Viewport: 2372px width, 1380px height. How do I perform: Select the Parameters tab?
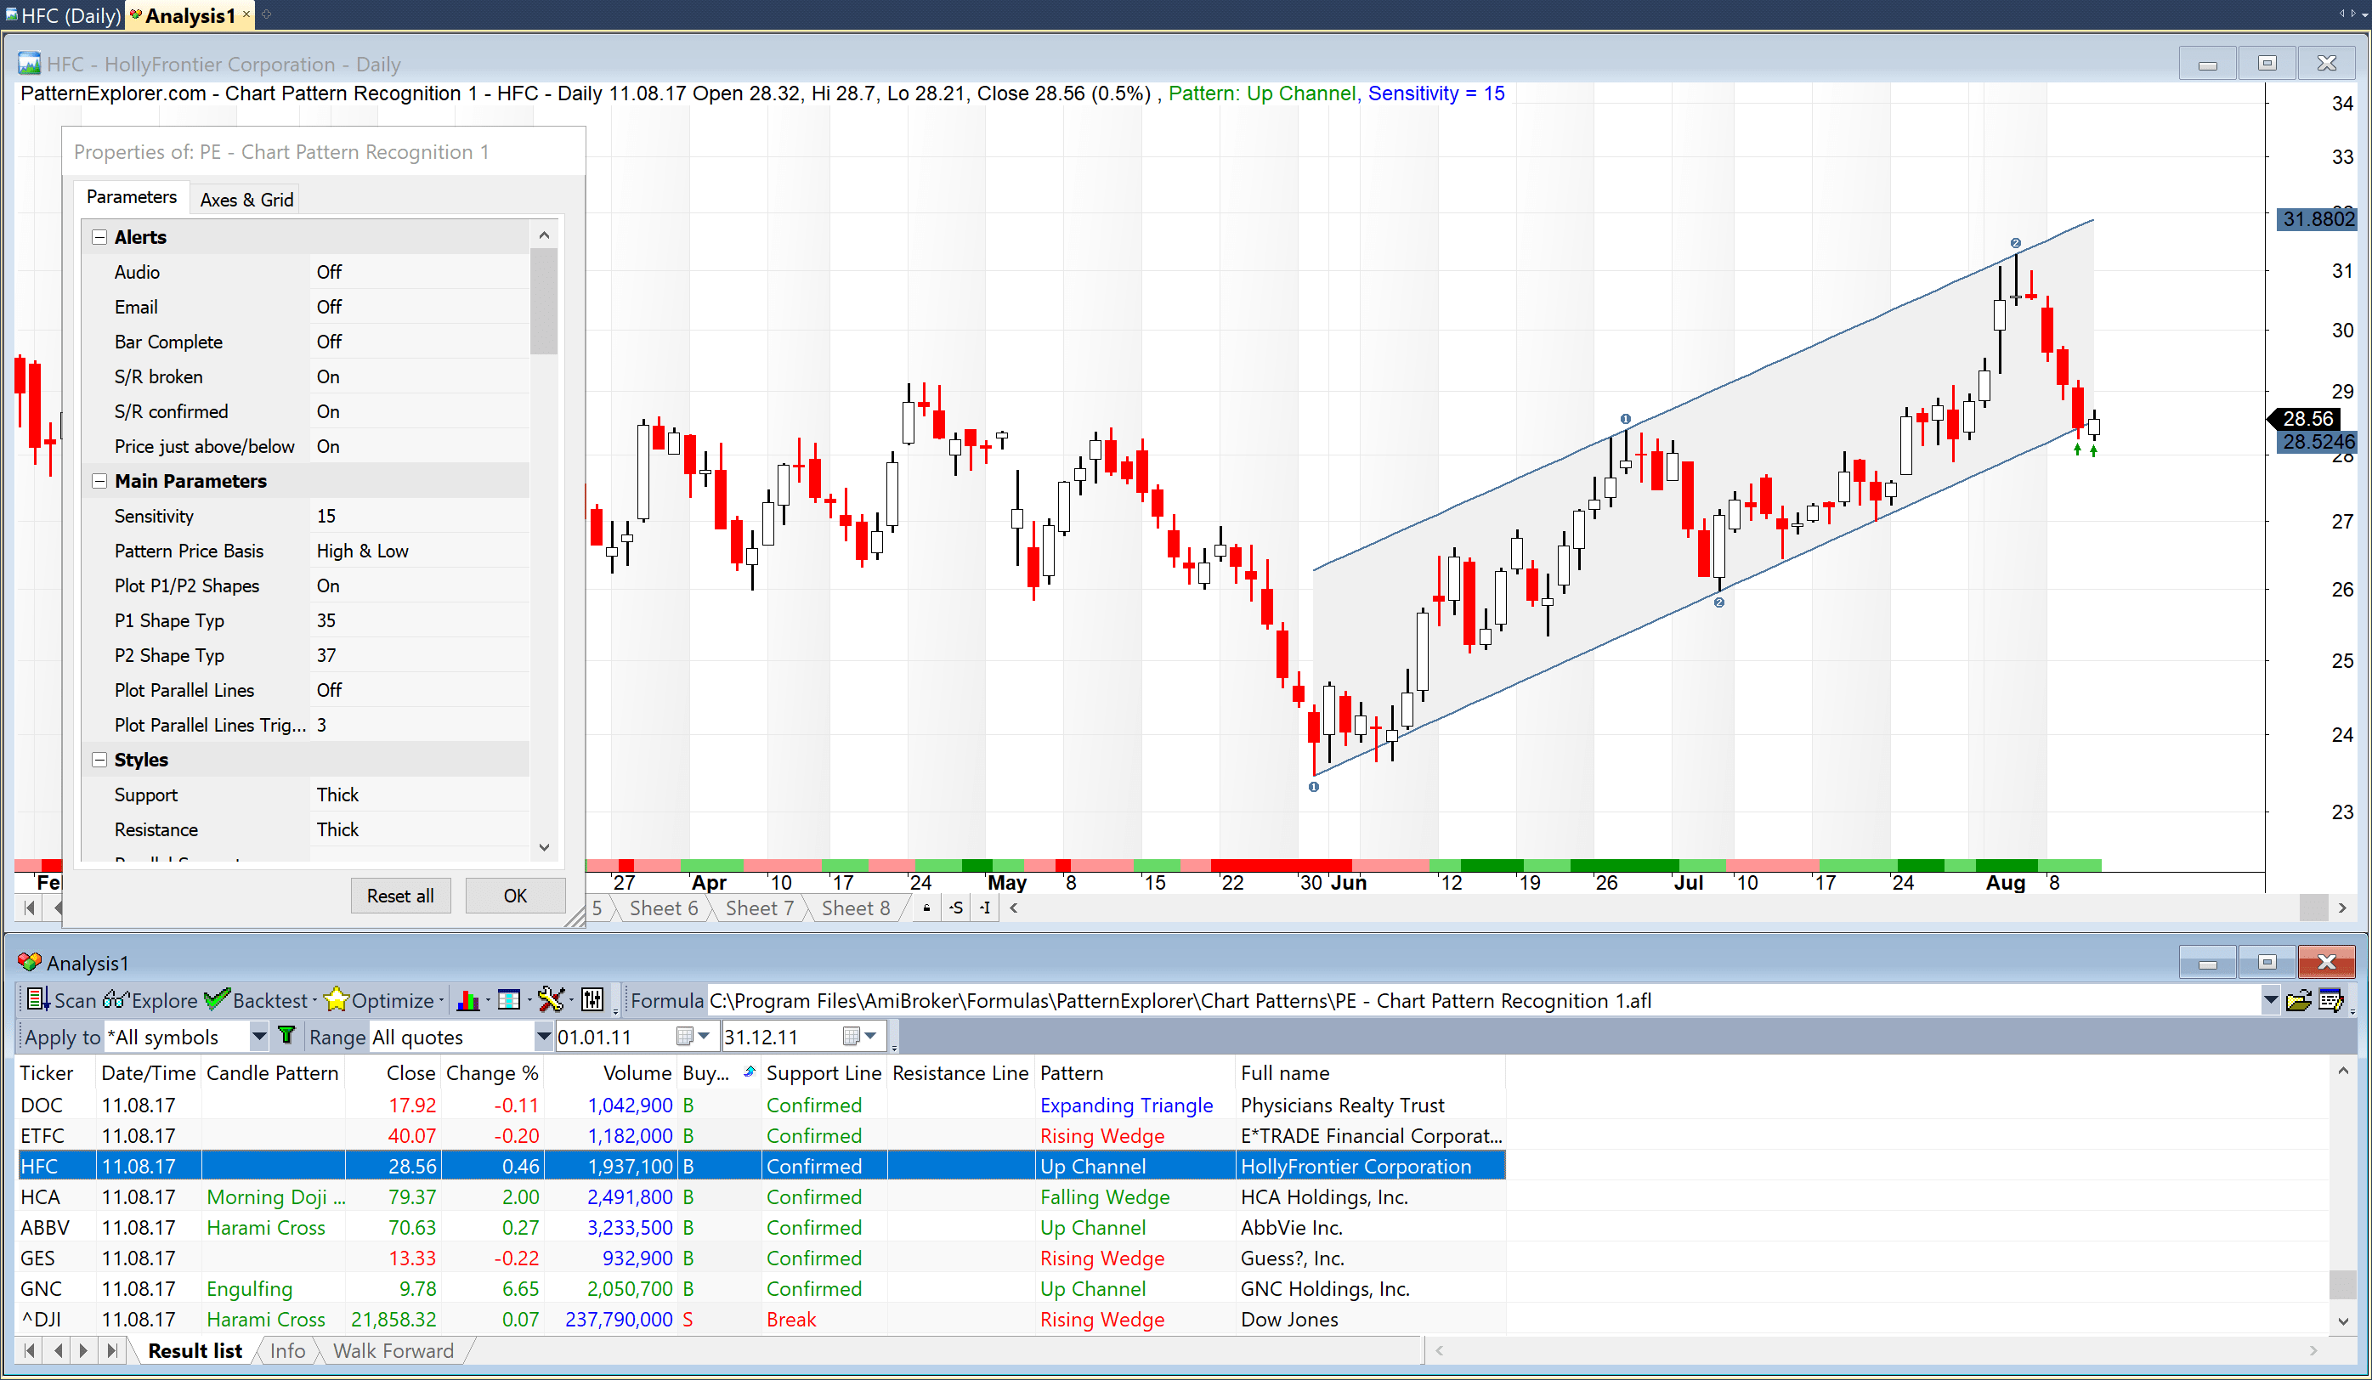point(132,197)
